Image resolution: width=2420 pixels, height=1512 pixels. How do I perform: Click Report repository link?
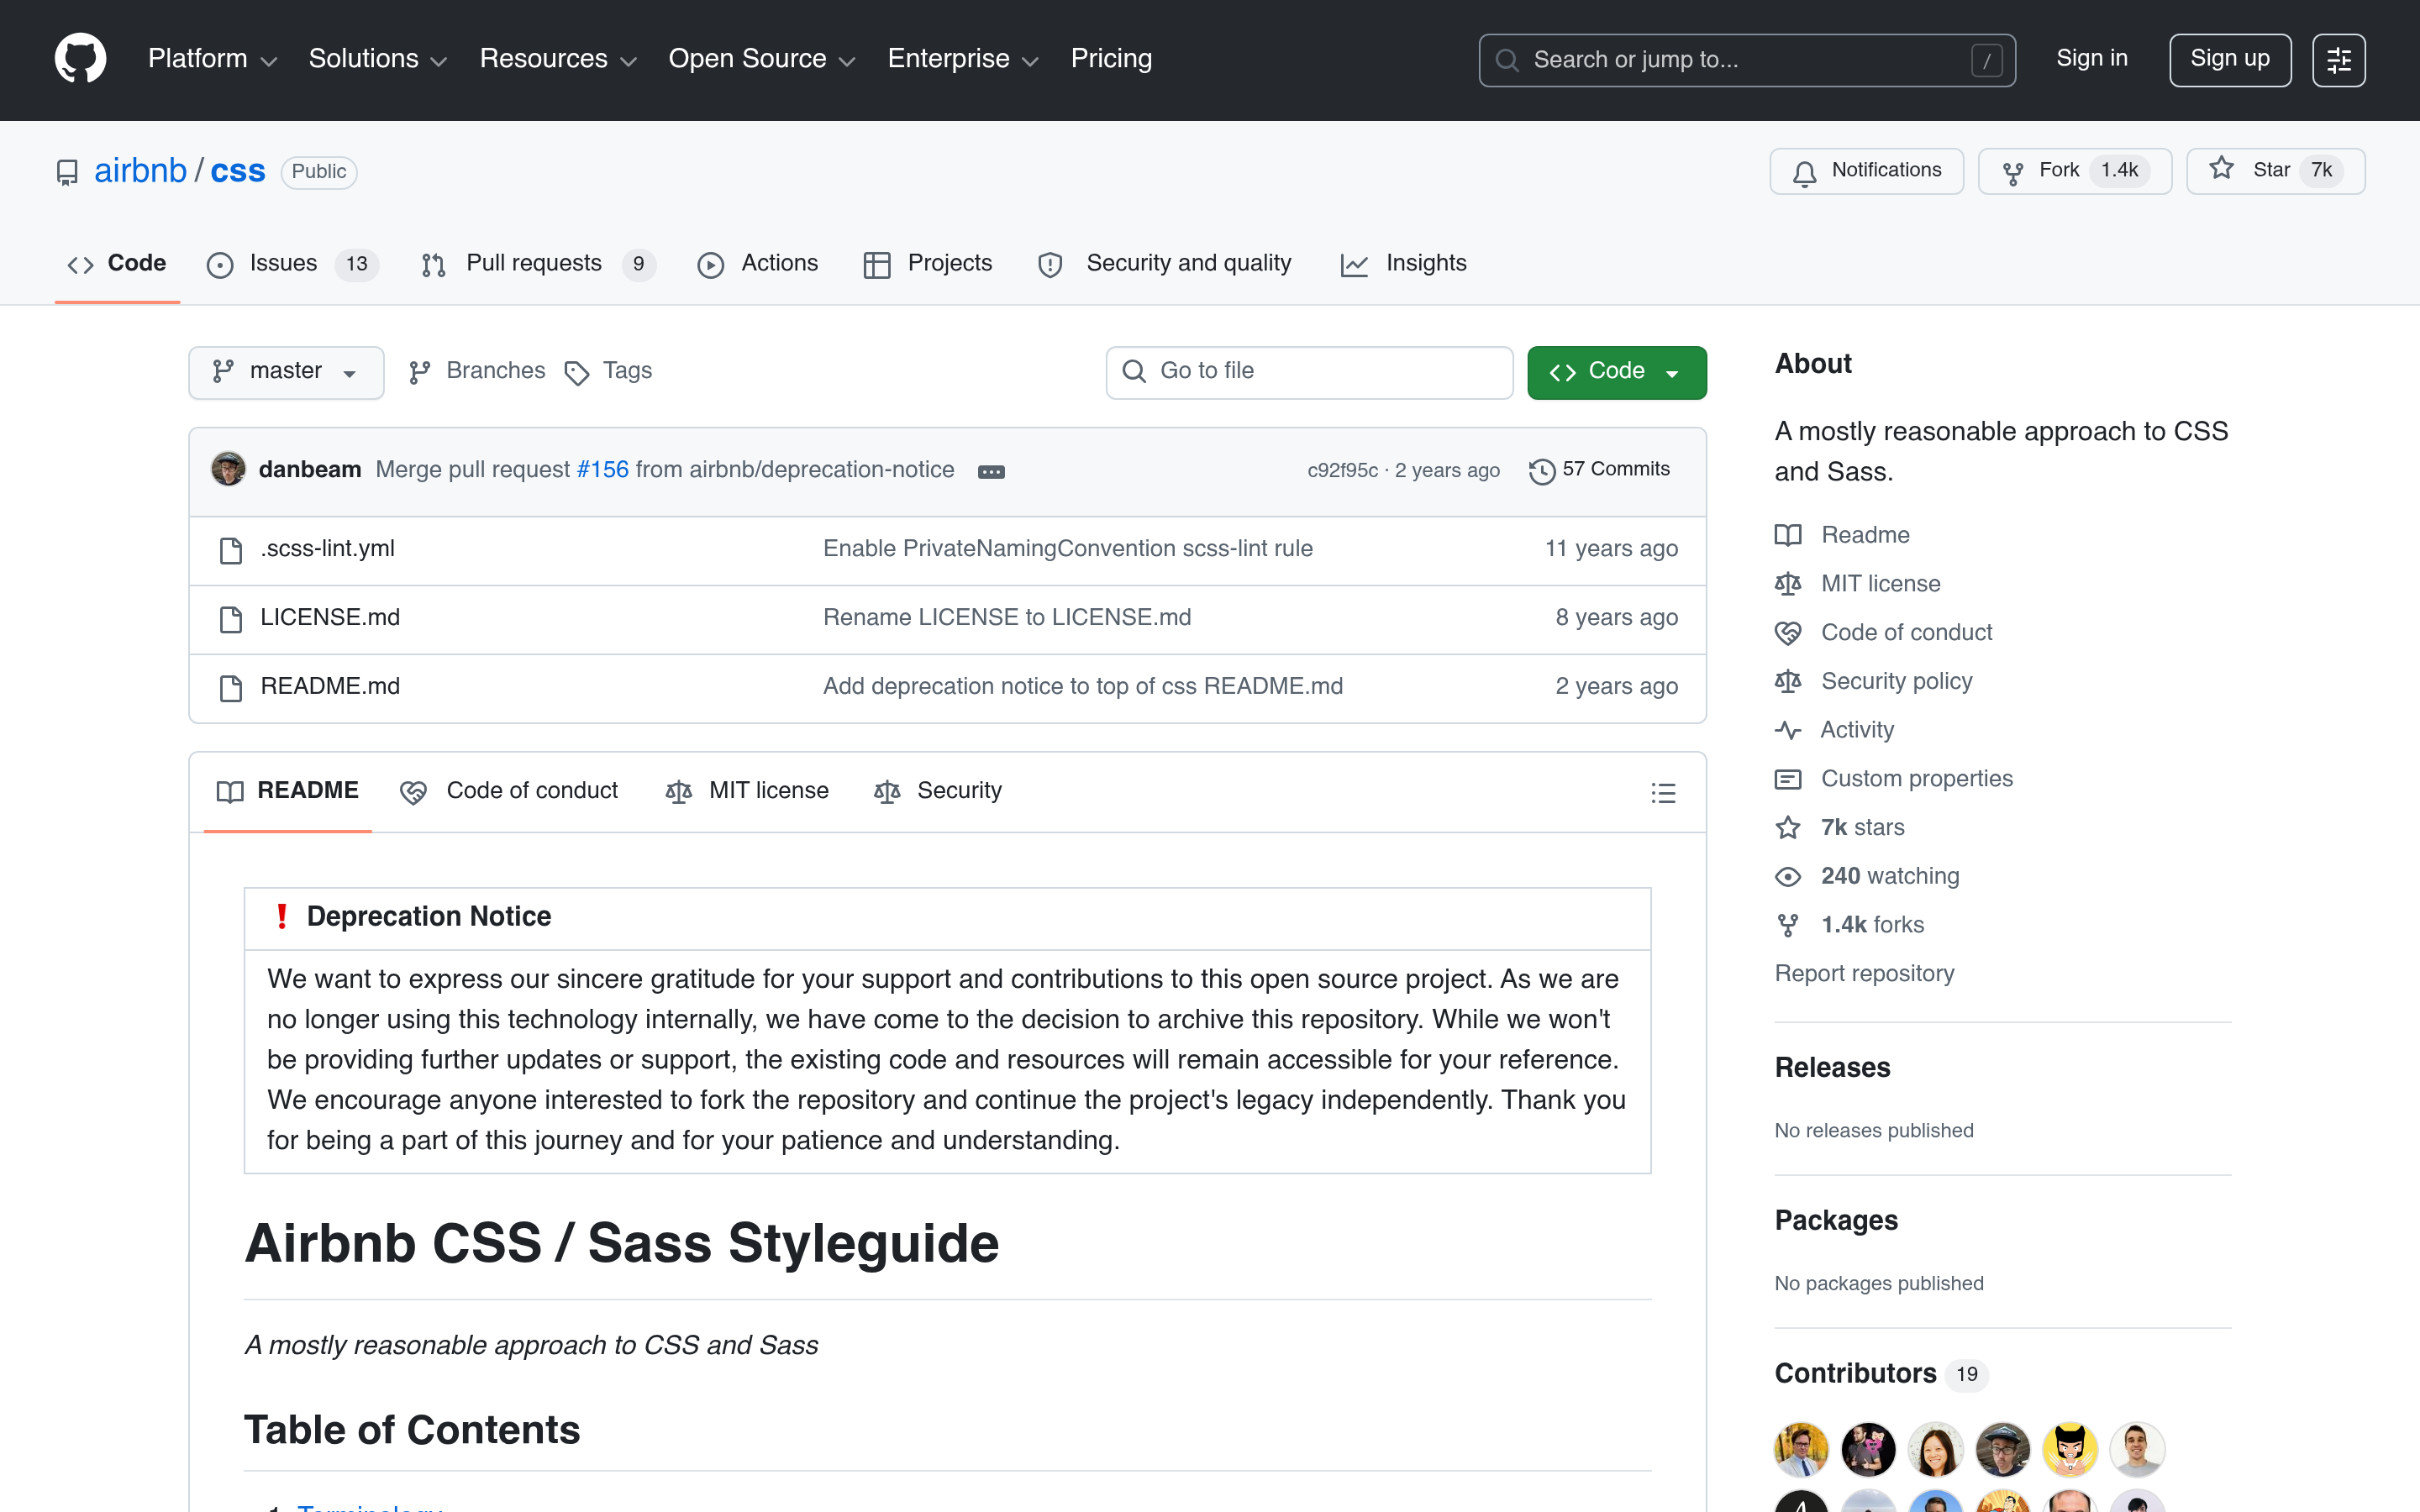[1864, 974]
